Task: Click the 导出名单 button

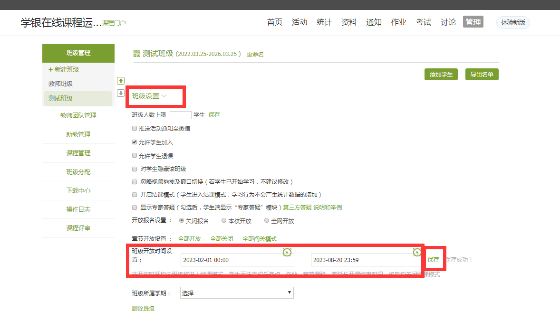Action: [x=482, y=74]
